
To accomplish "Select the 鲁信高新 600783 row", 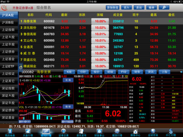I will pos(101,34).
